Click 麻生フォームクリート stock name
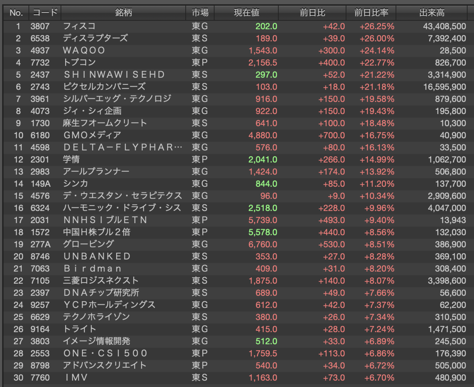The image size is (474, 387). click(x=105, y=123)
